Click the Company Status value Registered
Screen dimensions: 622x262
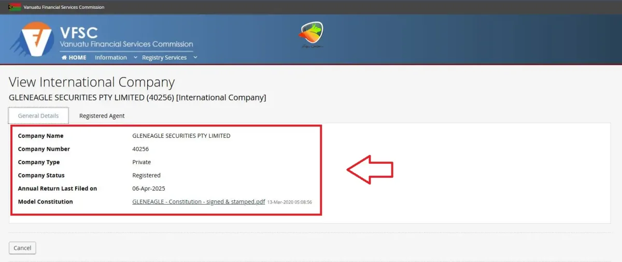pyautogui.click(x=147, y=175)
